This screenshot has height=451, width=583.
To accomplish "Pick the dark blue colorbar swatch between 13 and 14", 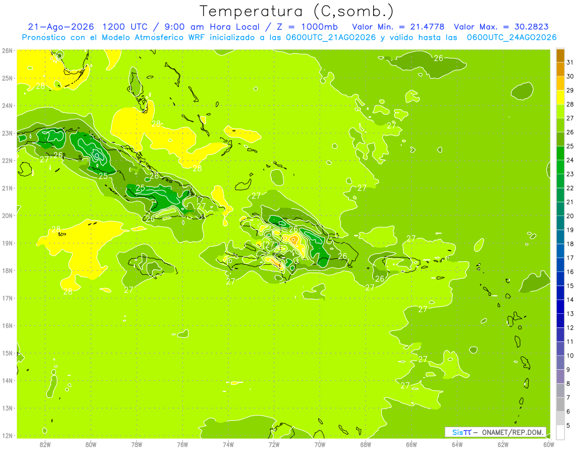I will (x=560, y=307).
